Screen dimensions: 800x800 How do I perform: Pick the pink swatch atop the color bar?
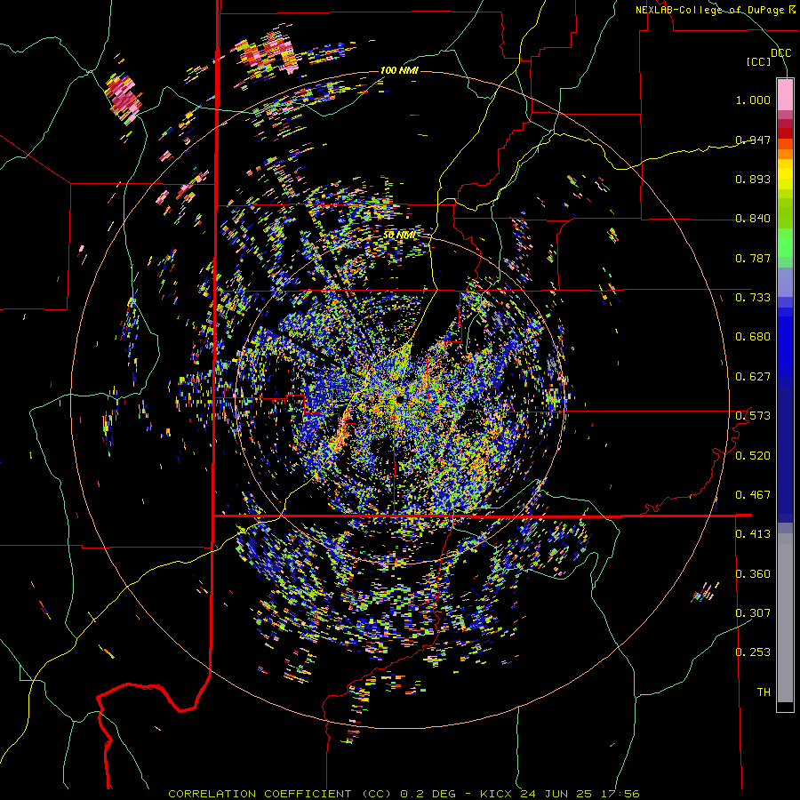coord(785,95)
